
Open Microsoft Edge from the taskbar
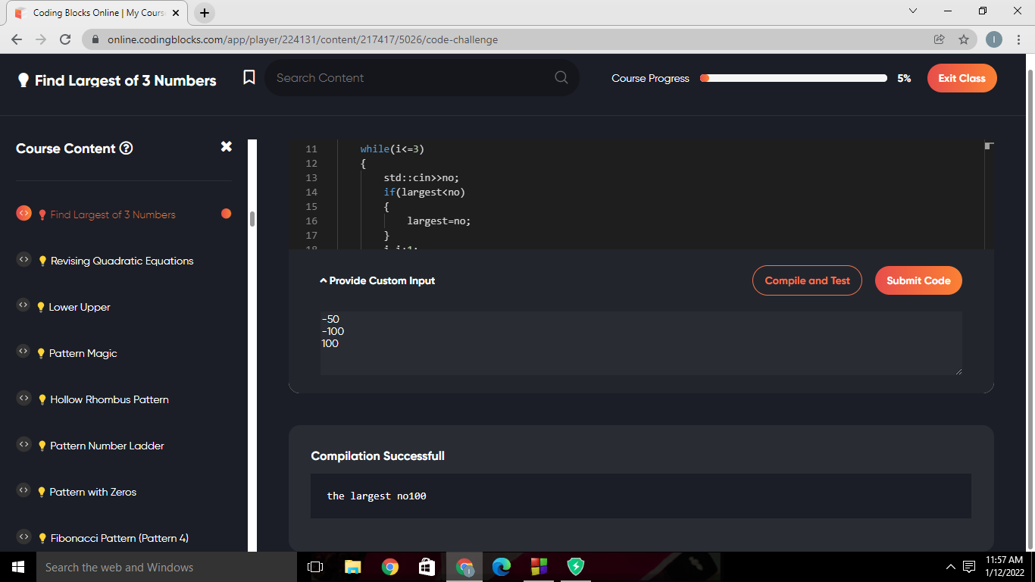[x=501, y=567]
